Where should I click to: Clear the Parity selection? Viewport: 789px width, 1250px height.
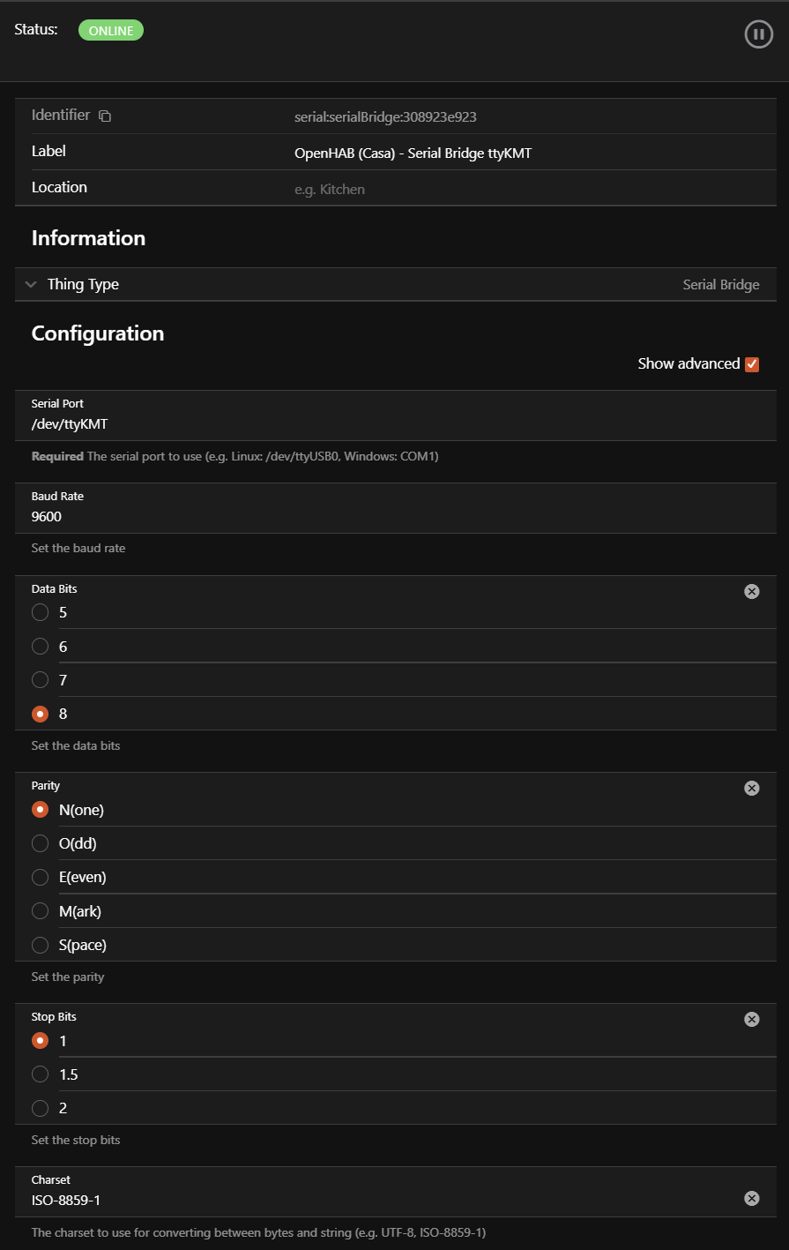point(751,788)
